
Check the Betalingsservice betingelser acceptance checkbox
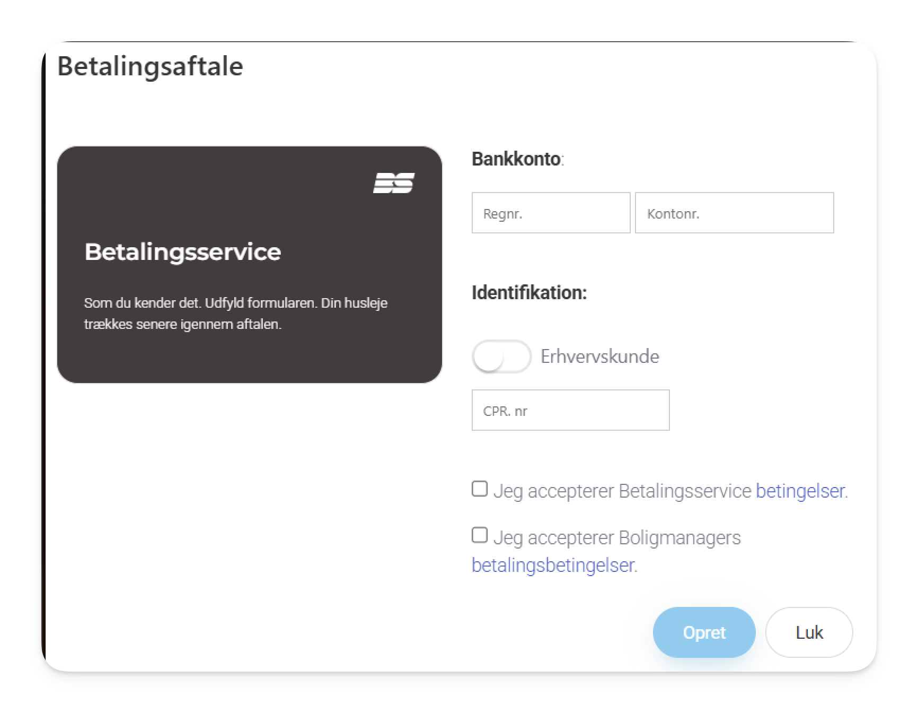[x=480, y=489]
